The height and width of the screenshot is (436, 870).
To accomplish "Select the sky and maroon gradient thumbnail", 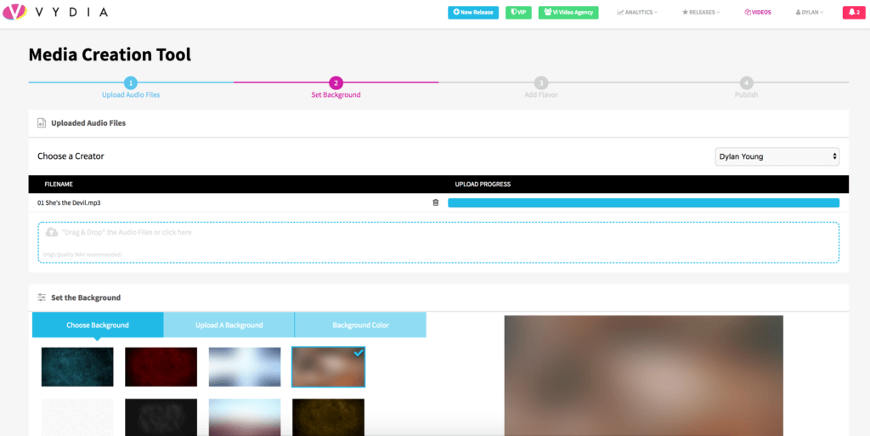I will click(245, 417).
